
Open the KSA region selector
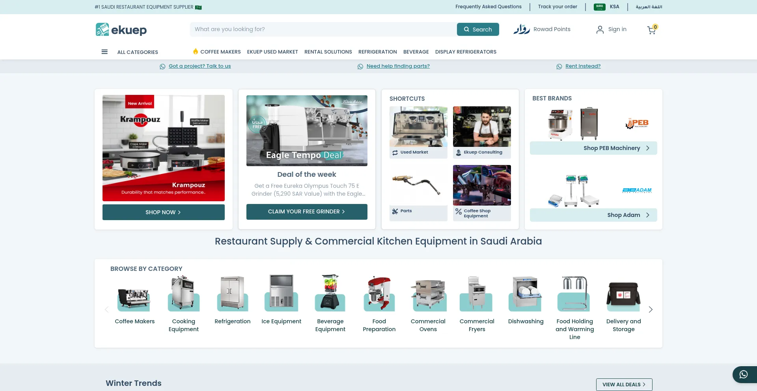click(x=614, y=7)
